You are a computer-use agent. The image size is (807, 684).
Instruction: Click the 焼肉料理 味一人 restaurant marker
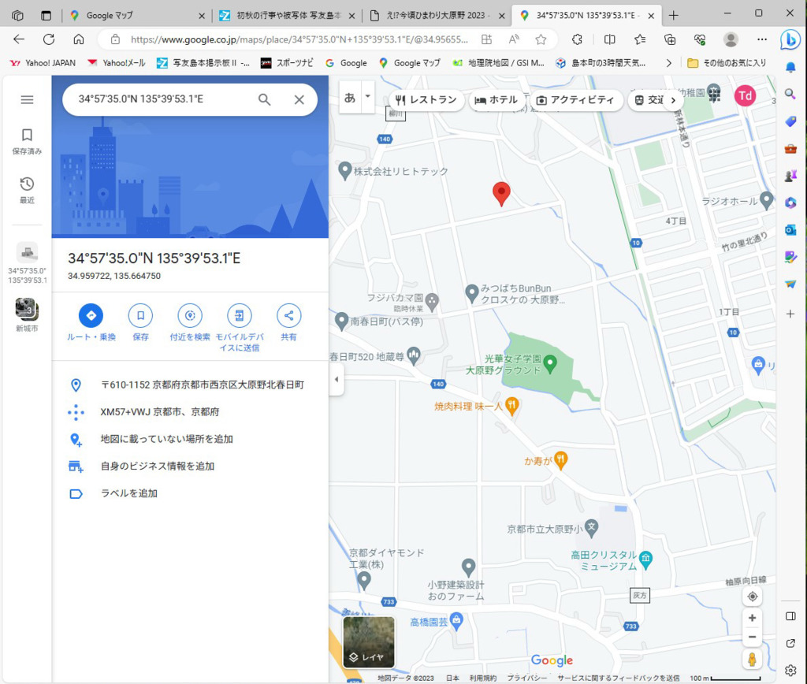point(511,405)
